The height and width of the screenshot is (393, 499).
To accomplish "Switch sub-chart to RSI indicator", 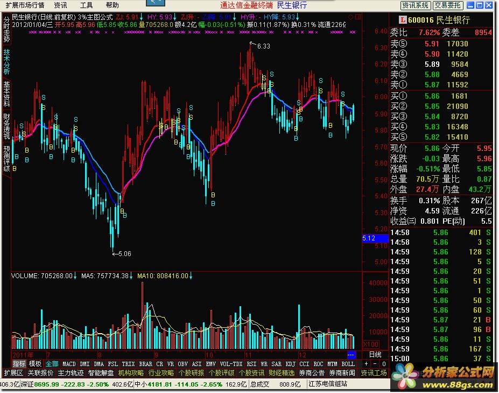I will pos(251,364).
